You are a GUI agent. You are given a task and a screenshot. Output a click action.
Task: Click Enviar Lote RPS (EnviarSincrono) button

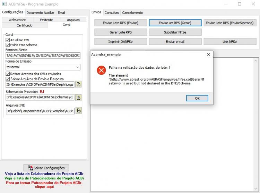(x=229, y=23)
